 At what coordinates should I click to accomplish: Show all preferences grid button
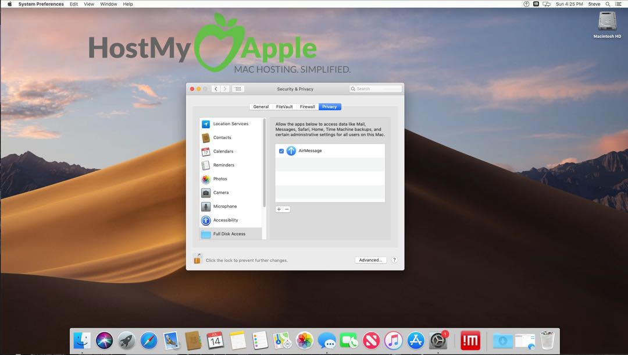coord(238,89)
